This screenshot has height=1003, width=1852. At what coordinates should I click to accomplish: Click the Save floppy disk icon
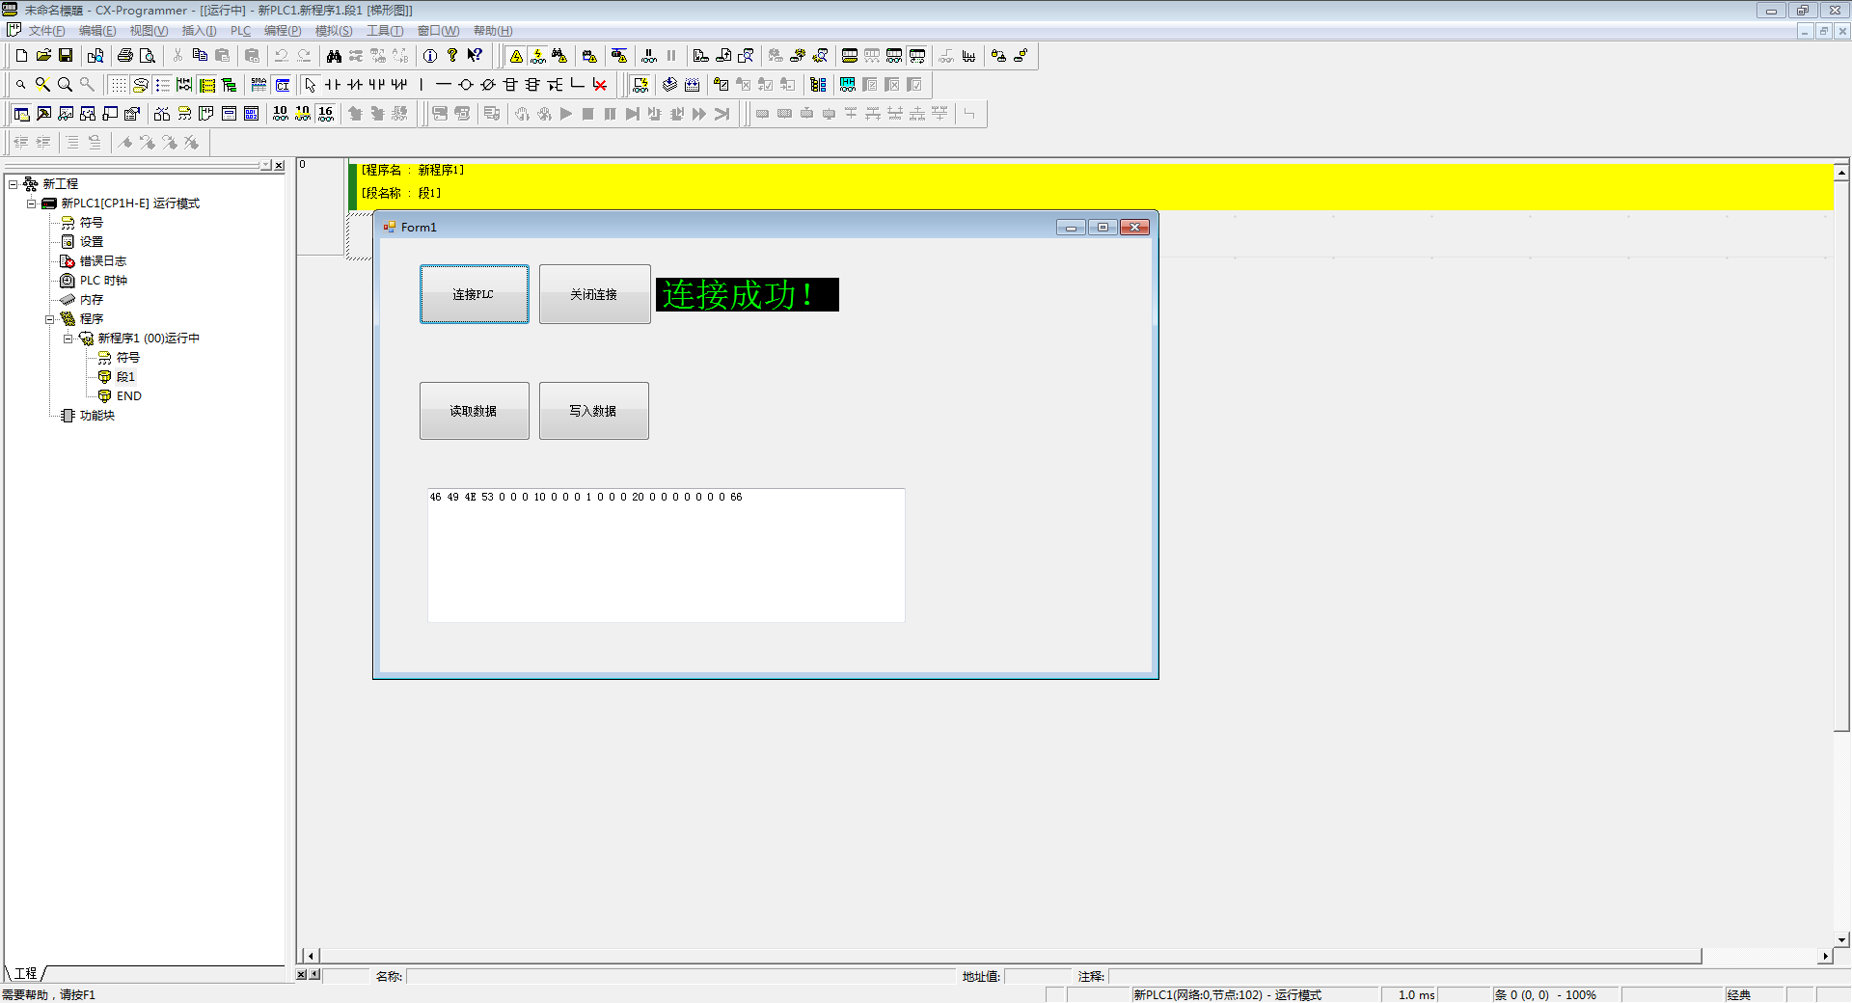tap(66, 56)
